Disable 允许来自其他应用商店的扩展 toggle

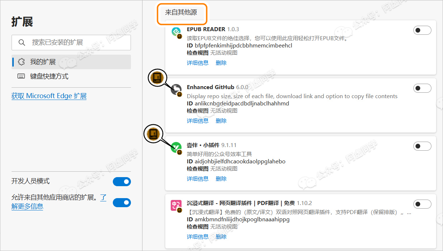[x=122, y=203]
